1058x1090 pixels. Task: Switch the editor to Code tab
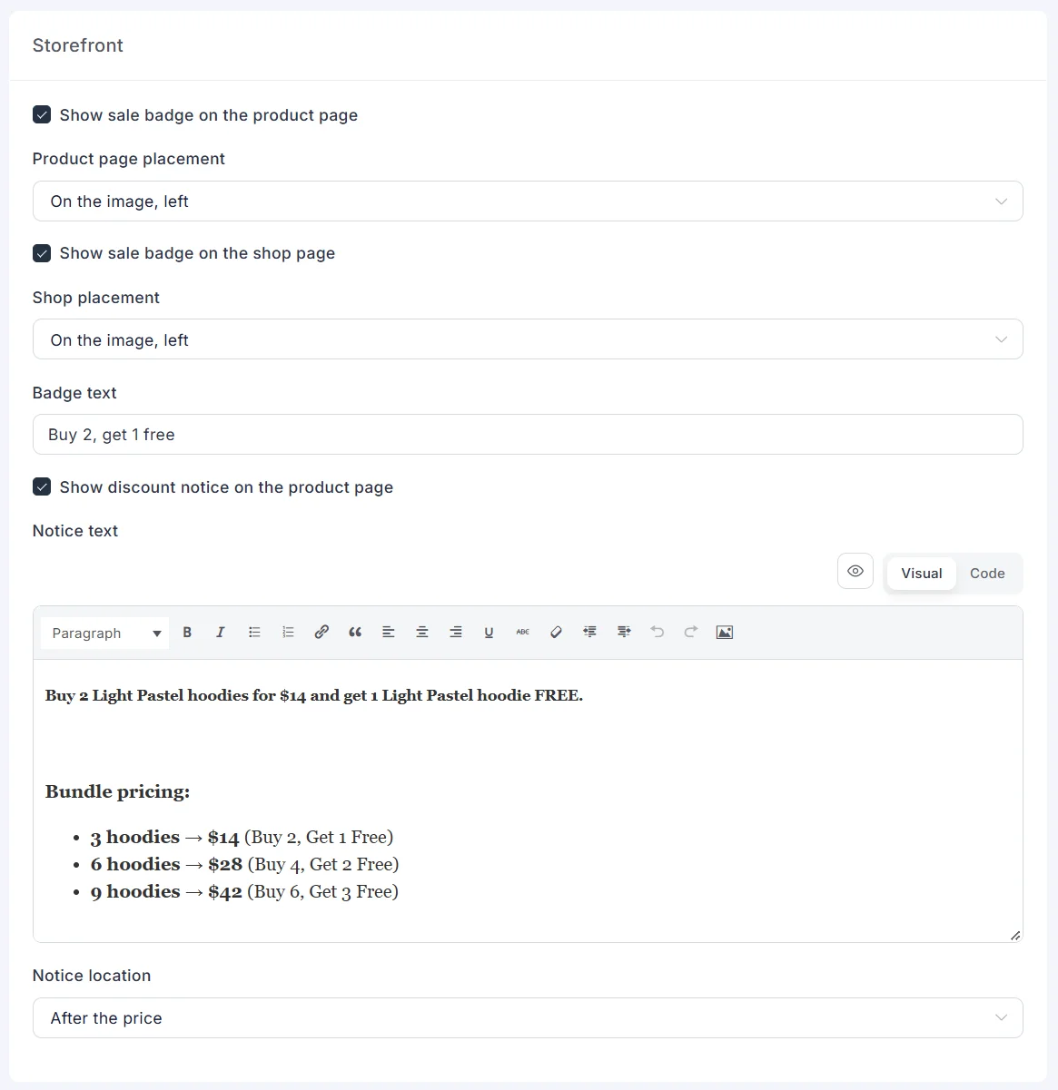pyautogui.click(x=987, y=574)
